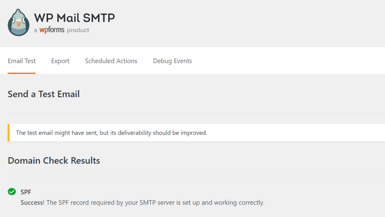
Task: Select the Email Test tab
Action: [21, 61]
